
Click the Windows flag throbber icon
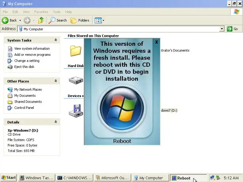(x=237, y=12)
